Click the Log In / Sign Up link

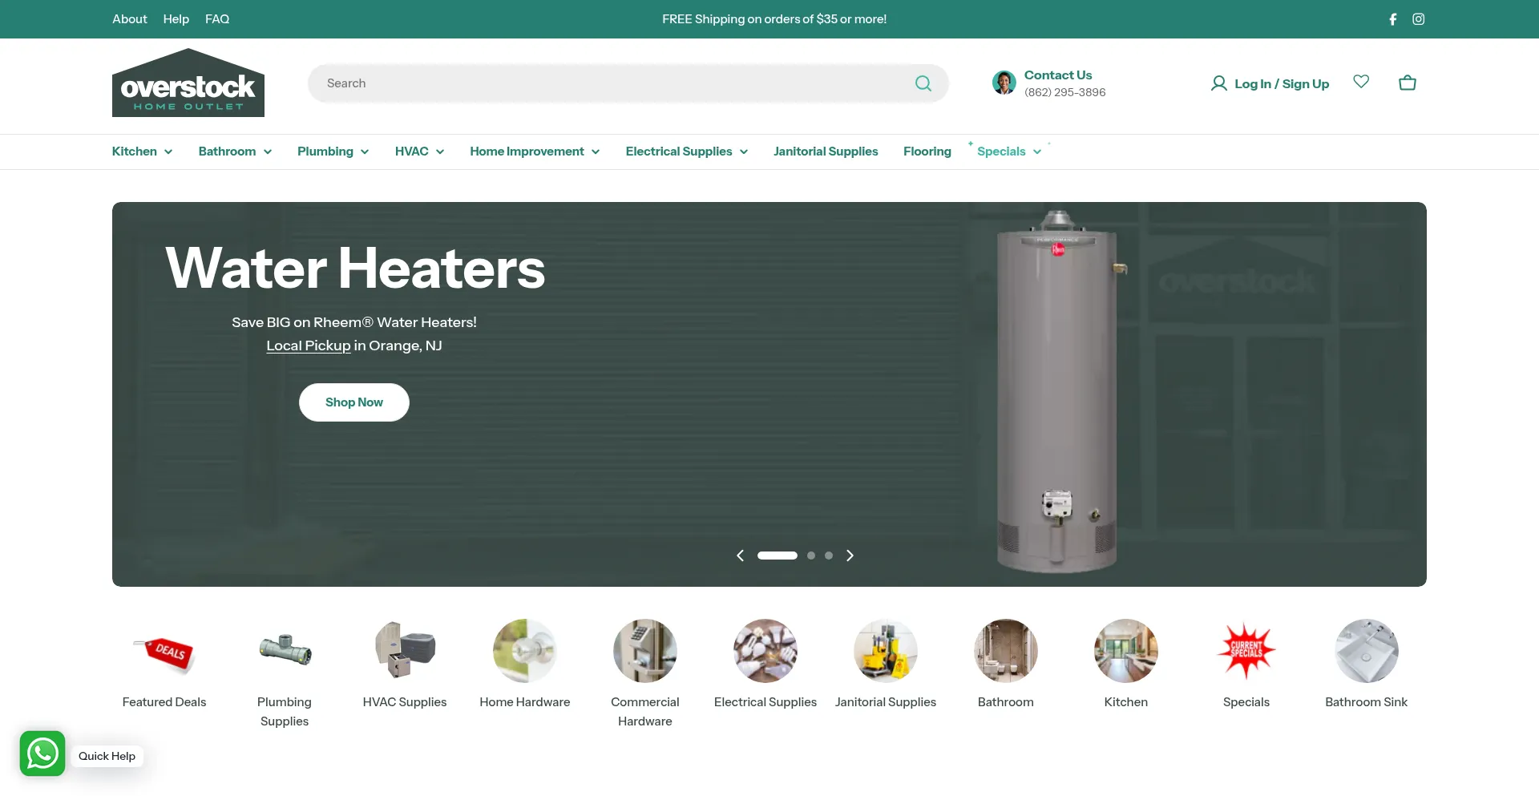tap(1282, 83)
